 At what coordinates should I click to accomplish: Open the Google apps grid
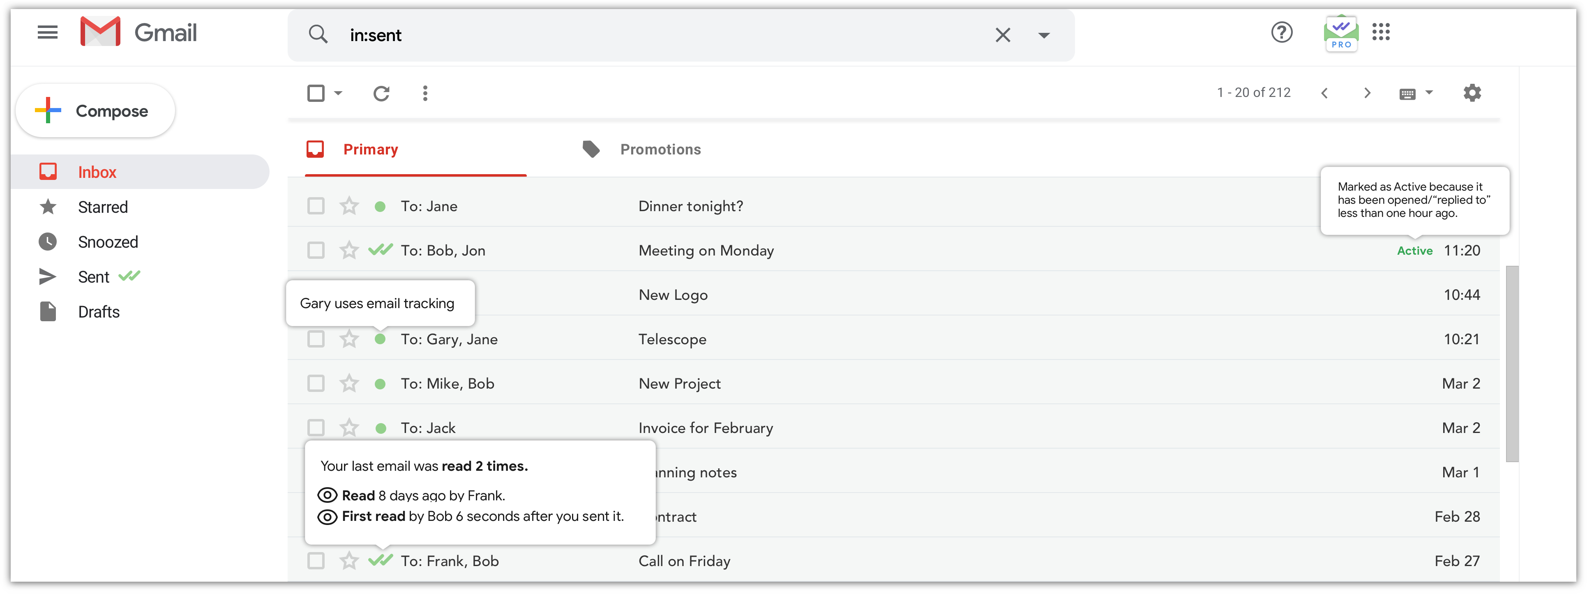pyautogui.click(x=1381, y=32)
